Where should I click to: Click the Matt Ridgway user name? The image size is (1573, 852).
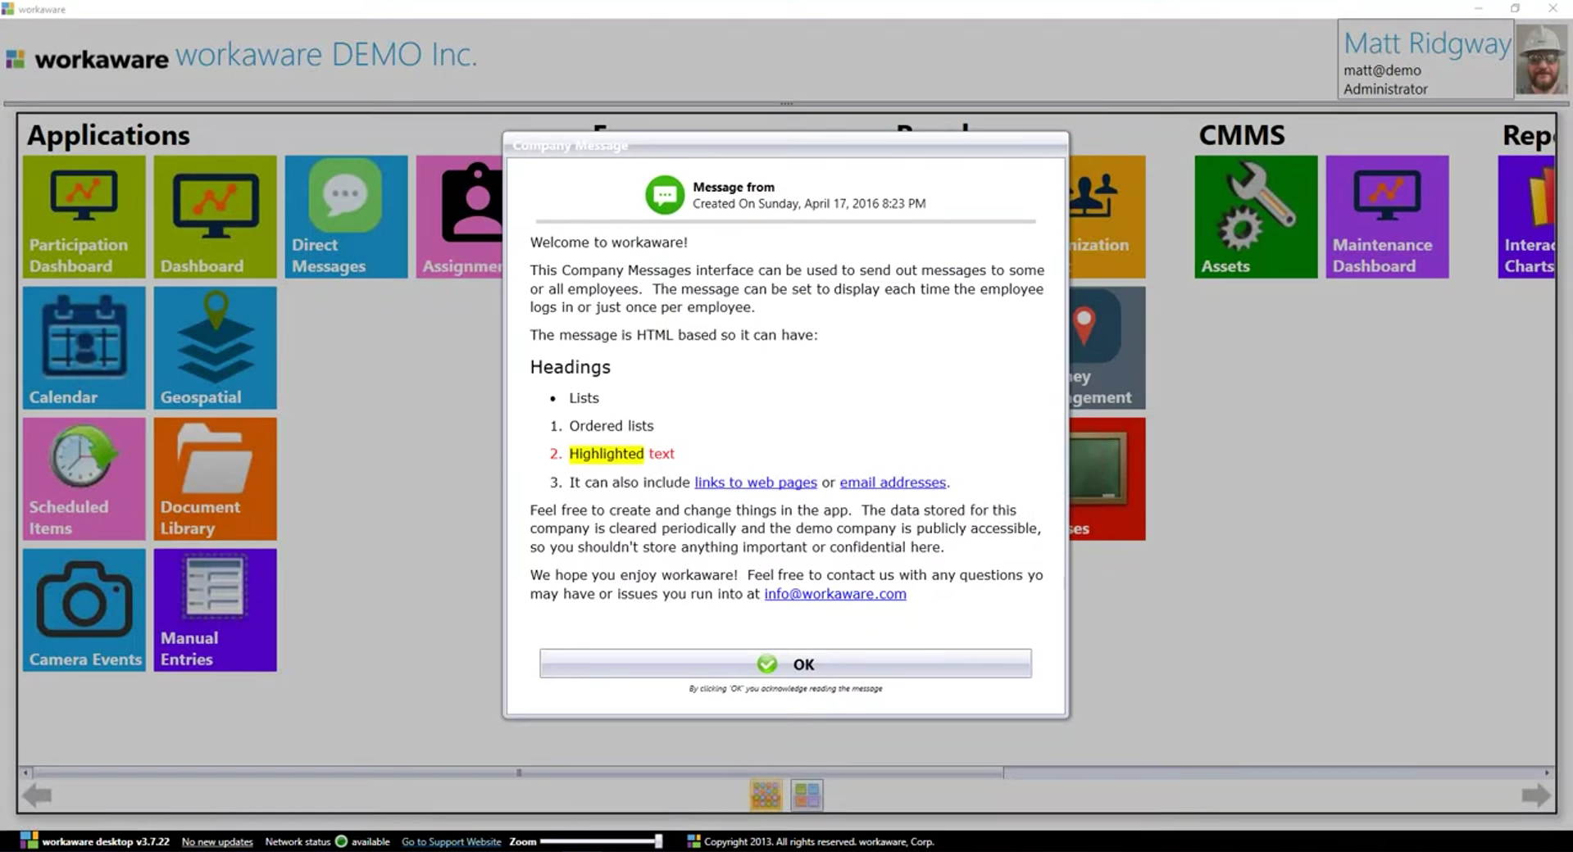(x=1427, y=43)
